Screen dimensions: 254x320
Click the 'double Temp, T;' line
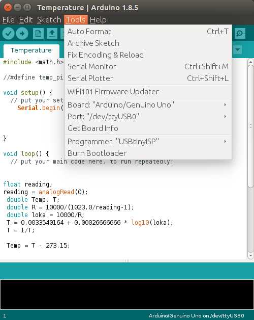[33, 200]
